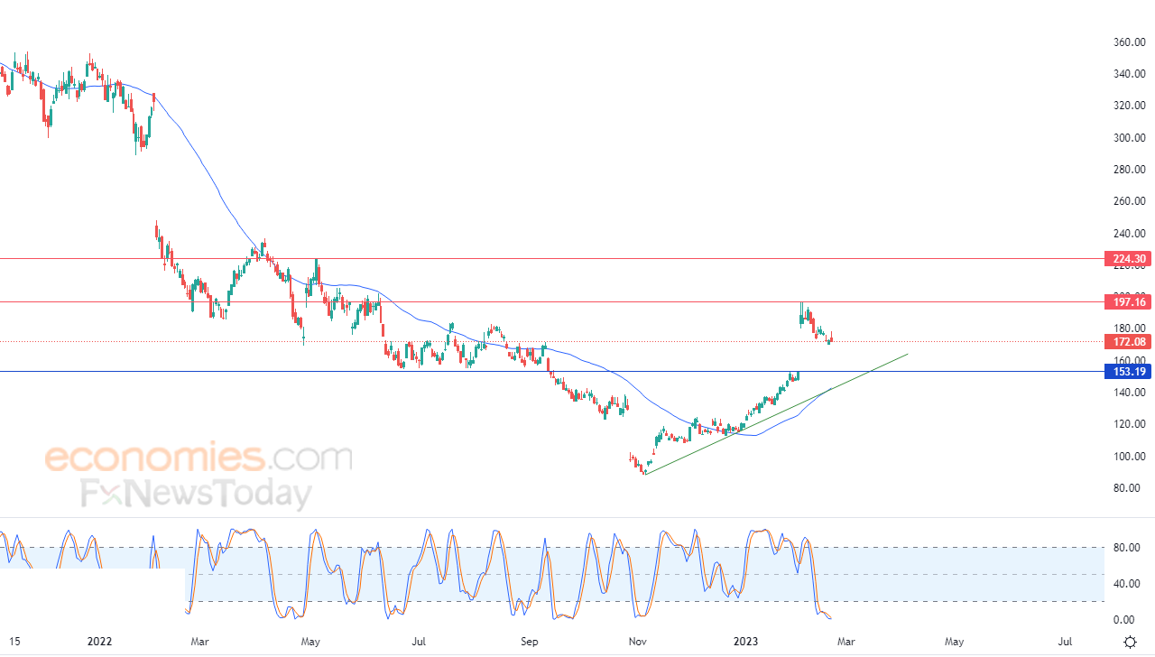The height and width of the screenshot is (657, 1155).
Task: Click the 140.00 price axis value
Action: [1130, 393]
